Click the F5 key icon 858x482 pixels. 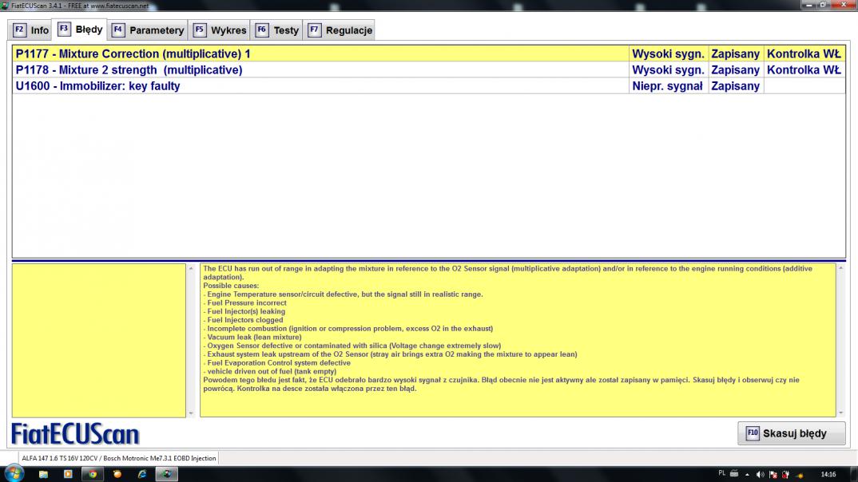tap(200, 30)
